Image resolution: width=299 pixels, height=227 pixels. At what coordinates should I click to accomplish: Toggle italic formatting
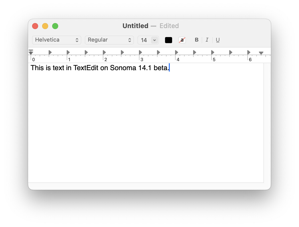(x=207, y=40)
